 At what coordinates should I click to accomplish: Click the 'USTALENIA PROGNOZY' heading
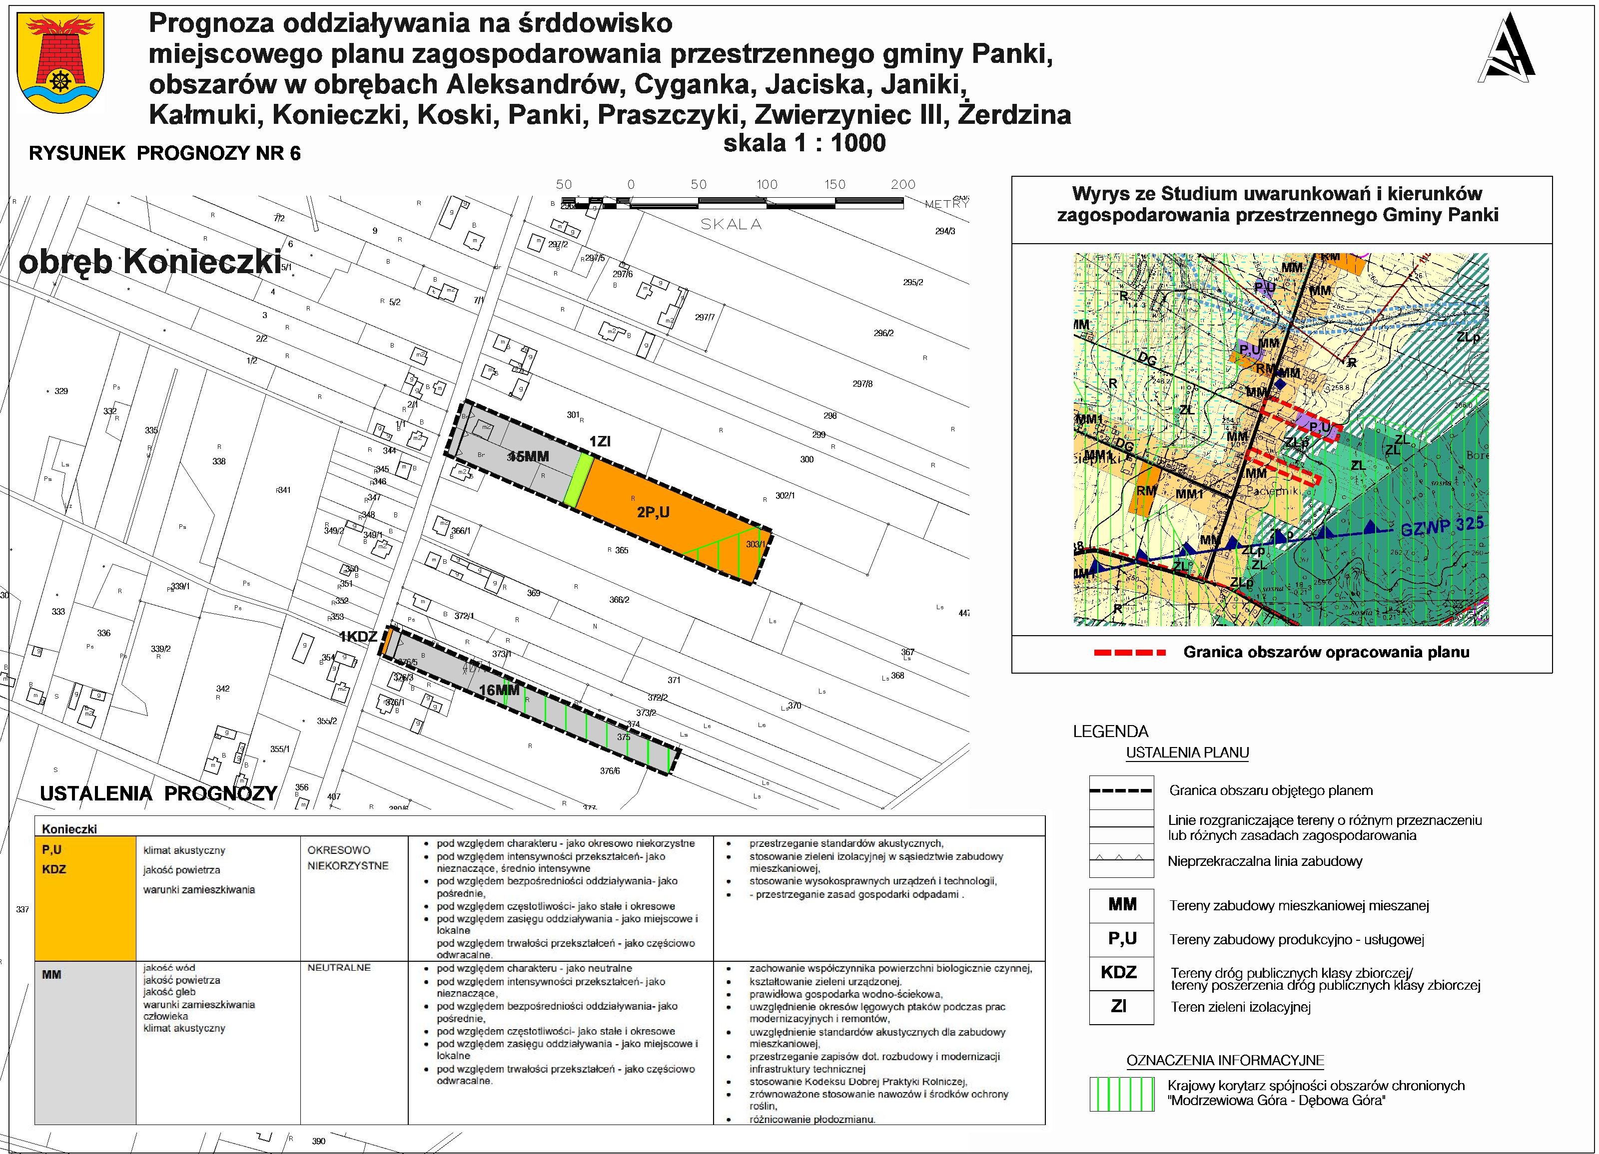(158, 793)
